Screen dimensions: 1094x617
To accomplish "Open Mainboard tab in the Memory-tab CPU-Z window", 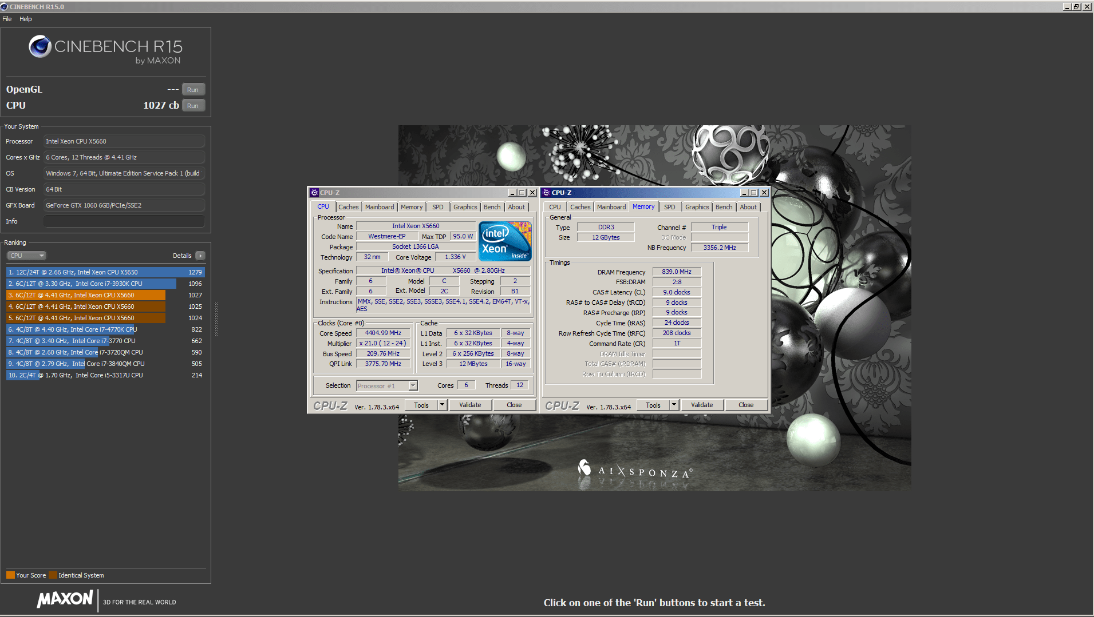I will (x=611, y=207).
